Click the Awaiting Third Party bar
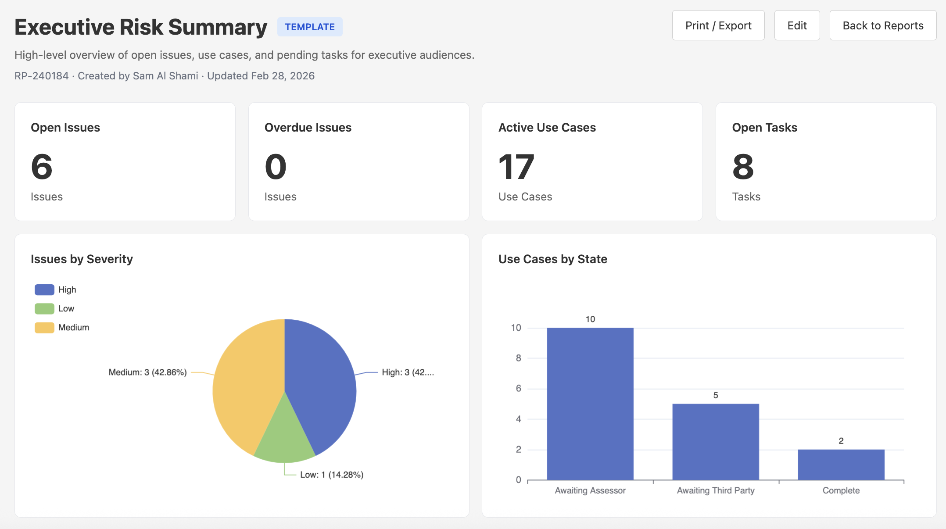 point(715,441)
